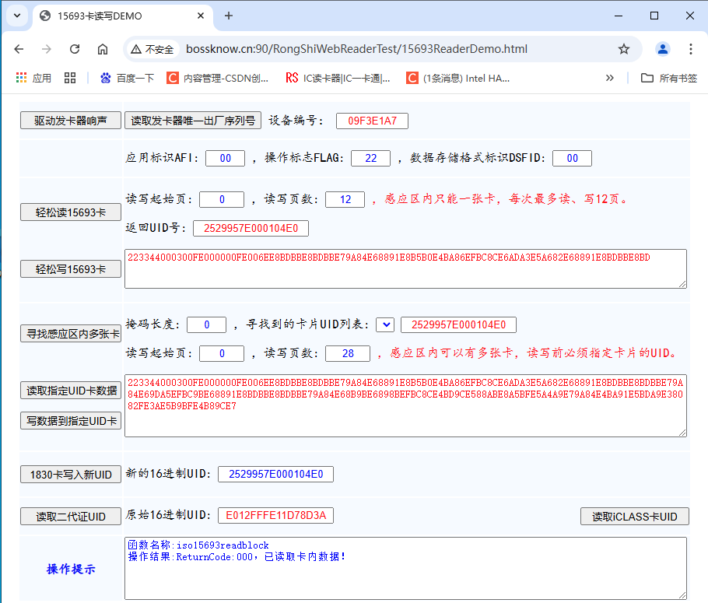Image resolution: width=708 pixels, height=603 pixels.
Task: Click the browser reload icon
Action: click(75, 49)
